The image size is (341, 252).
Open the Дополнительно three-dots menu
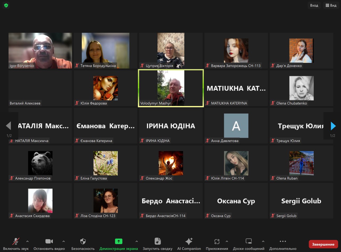(x=283, y=242)
